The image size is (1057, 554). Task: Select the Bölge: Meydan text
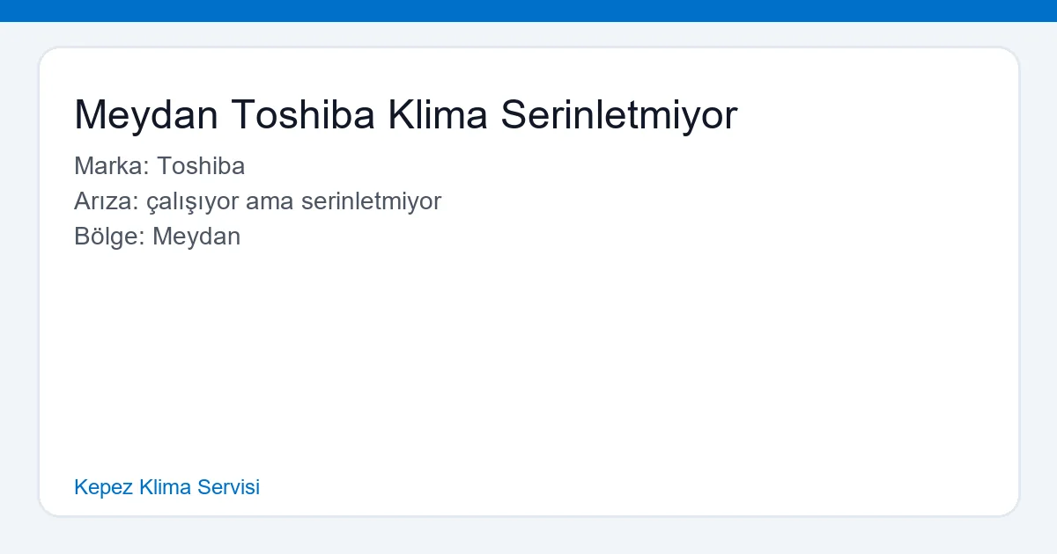coord(157,236)
